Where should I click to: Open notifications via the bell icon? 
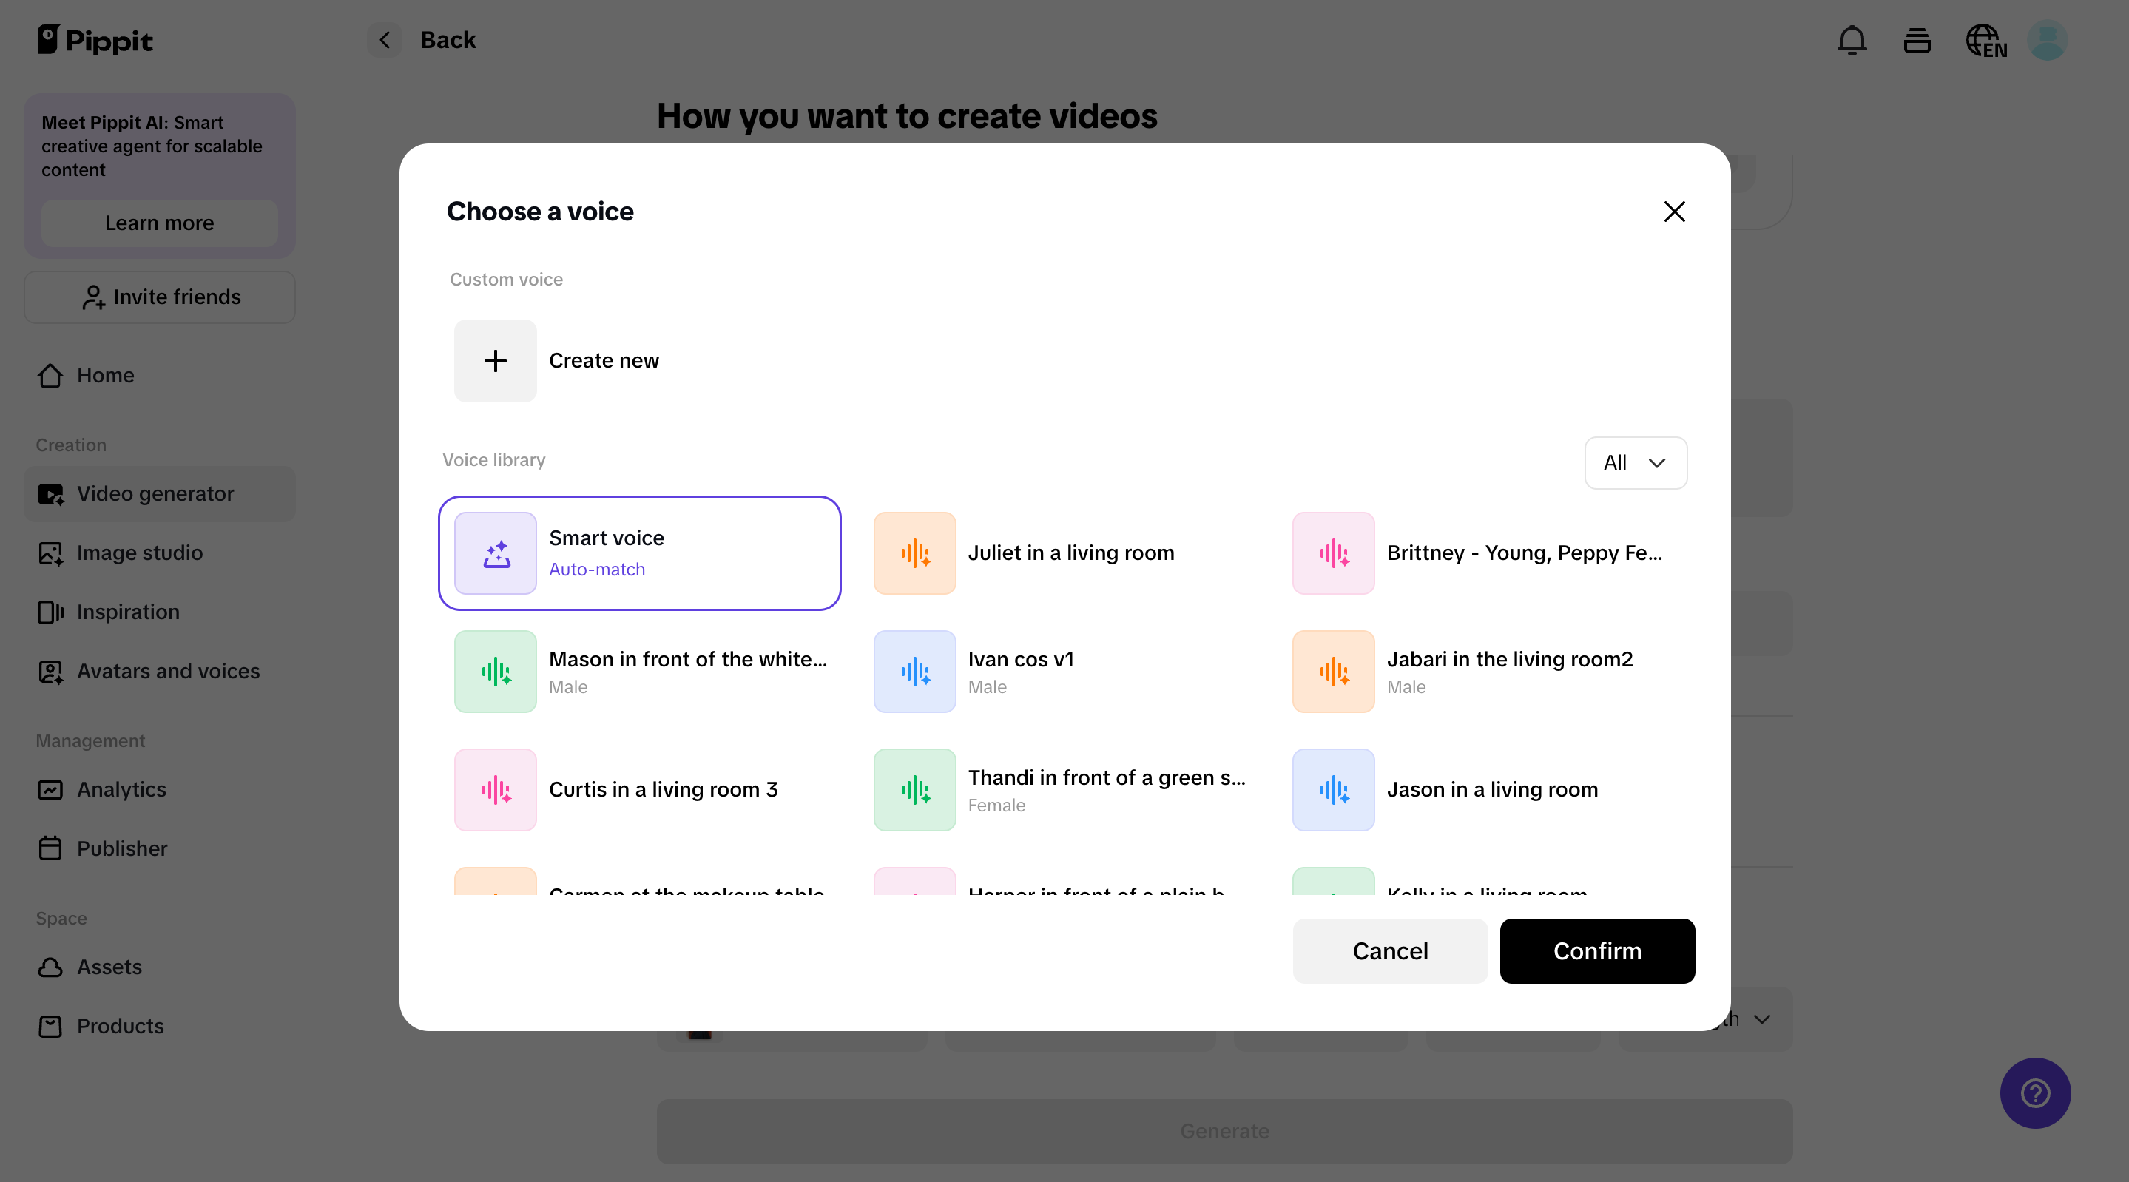(x=1852, y=40)
